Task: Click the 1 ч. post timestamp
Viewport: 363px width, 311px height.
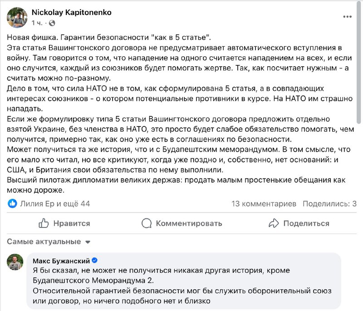Action: point(37,23)
